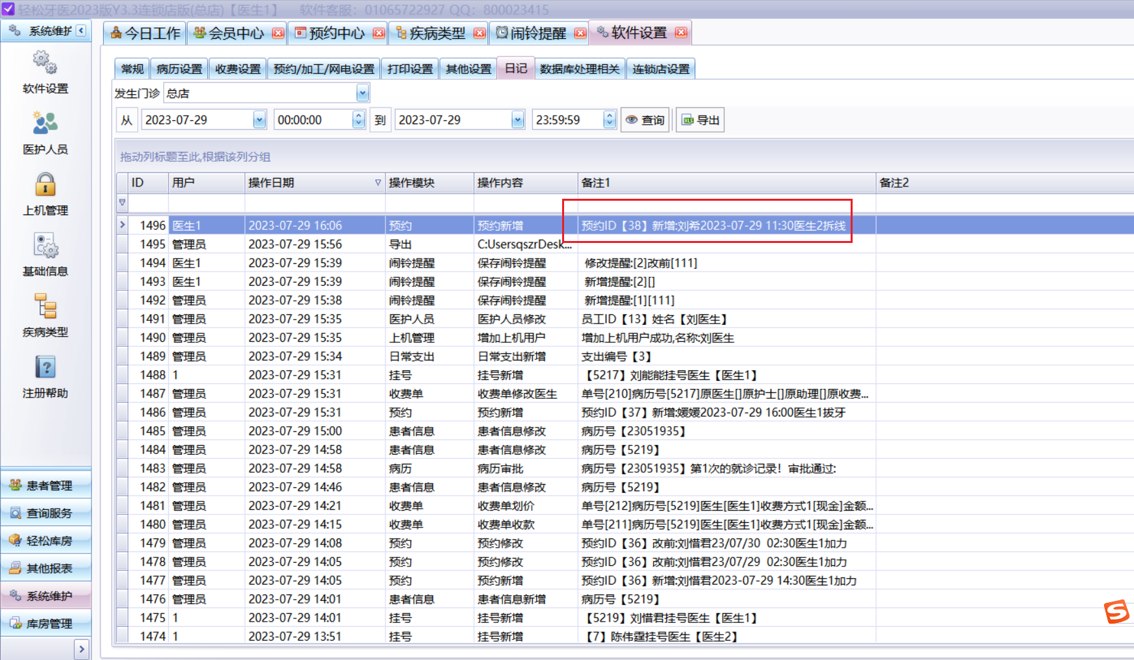Image resolution: width=1134 pixels, height=660 pixels.
Task: Open 医护人员 staff management icon
Action: (45, 133)
